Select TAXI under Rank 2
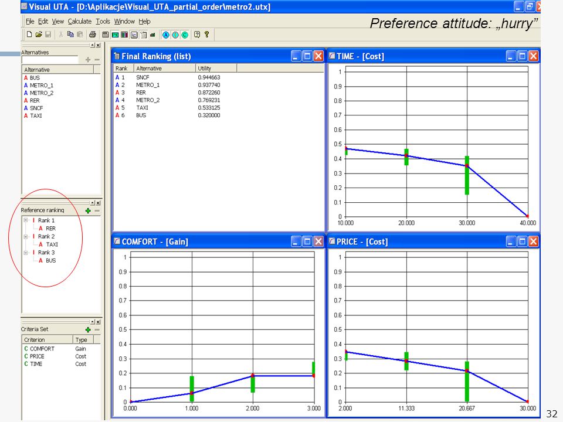 (49, 244)
